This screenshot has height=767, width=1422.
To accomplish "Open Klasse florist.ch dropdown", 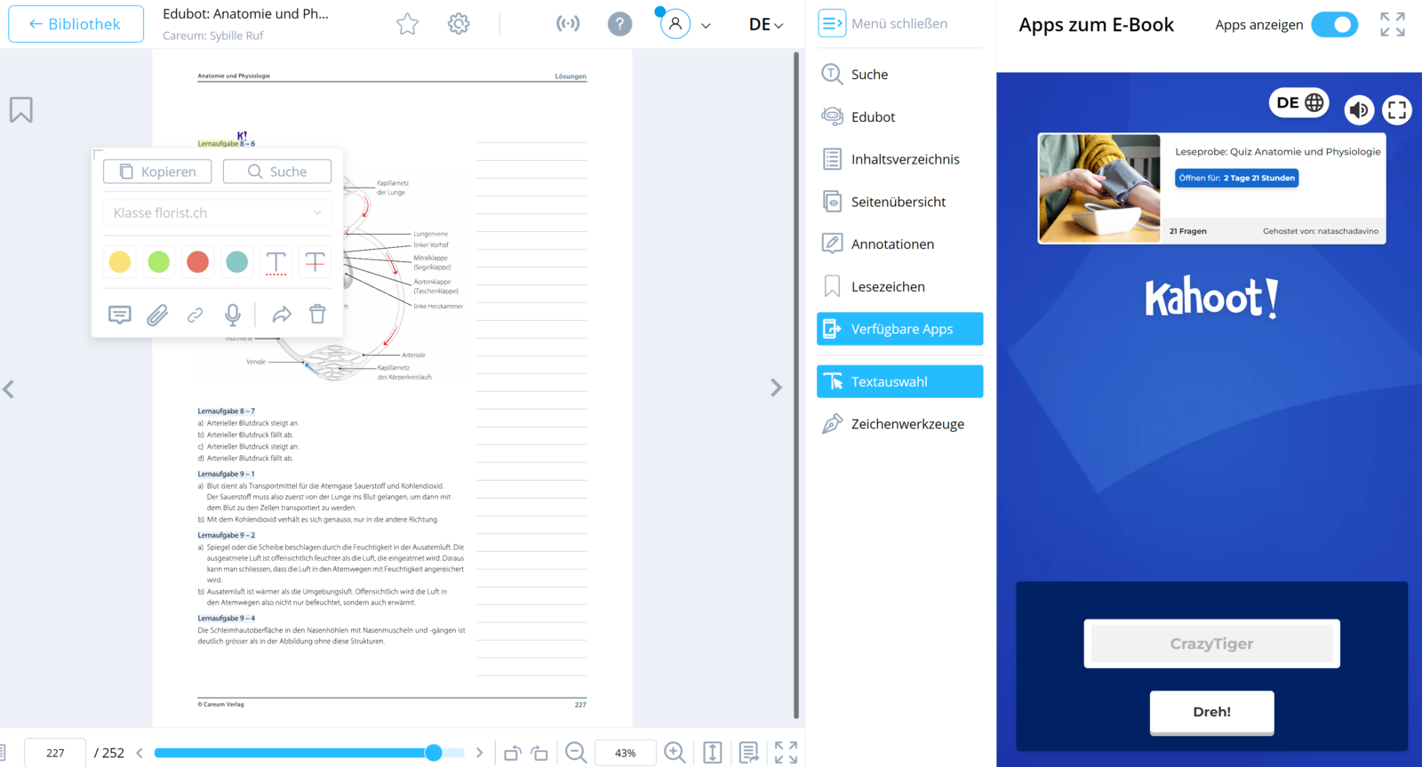I will click(x=217, y=213).
